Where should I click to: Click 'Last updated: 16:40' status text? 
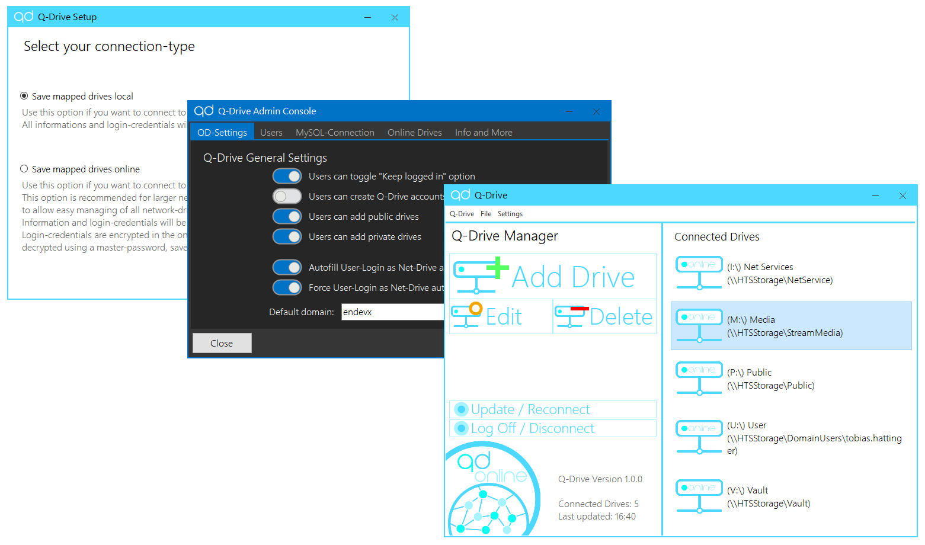[x=597, y=516]
